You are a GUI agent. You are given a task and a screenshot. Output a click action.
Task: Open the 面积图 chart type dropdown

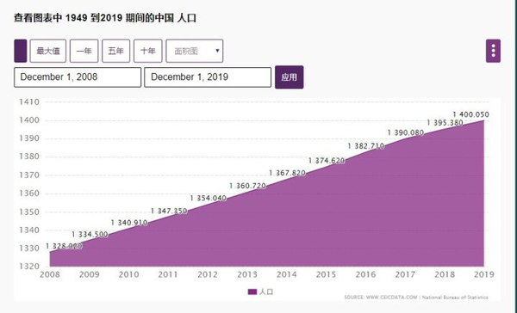[195, 51]
